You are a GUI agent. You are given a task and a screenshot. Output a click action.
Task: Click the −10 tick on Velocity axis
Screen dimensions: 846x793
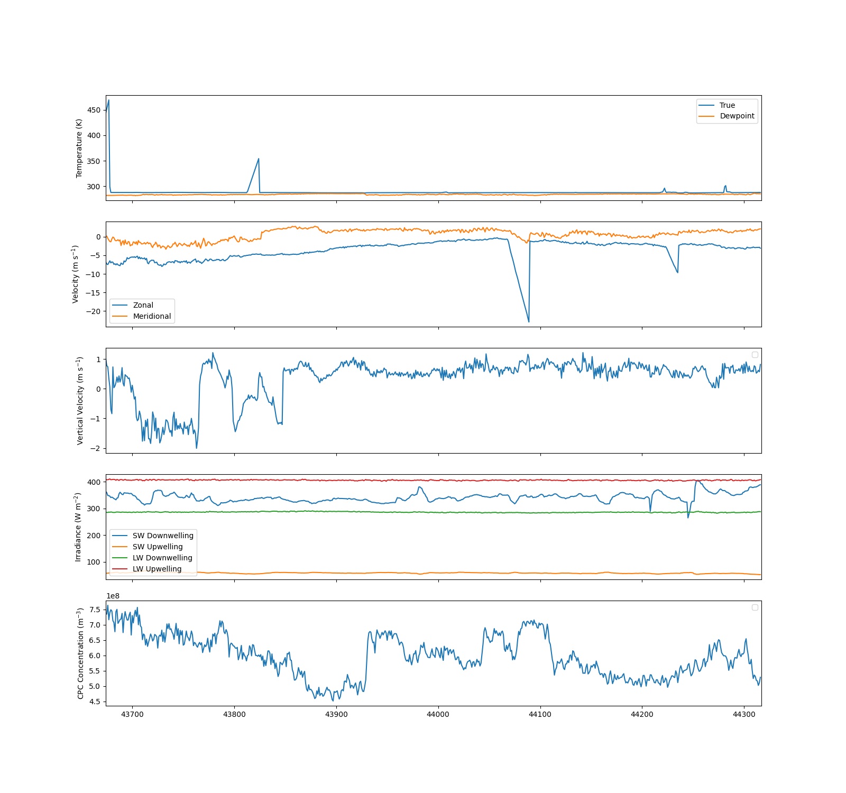pyautogui.click(x=93, y=274)
